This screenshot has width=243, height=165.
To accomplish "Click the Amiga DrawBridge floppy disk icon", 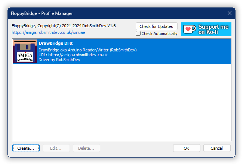I will point(25,51).
